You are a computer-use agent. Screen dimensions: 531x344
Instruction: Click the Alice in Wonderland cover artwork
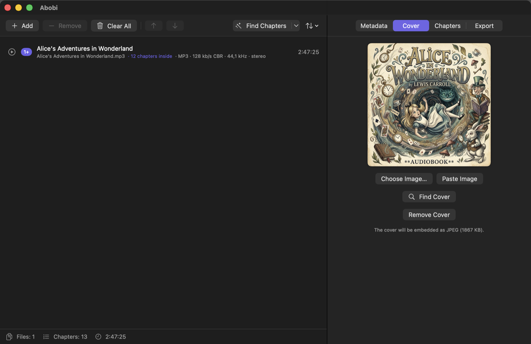pos(429,105)
